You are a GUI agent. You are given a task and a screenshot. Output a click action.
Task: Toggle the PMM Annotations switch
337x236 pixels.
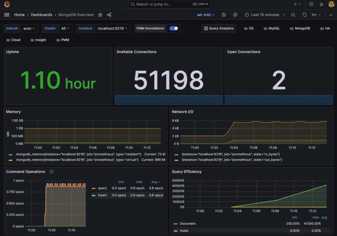[x=174, y=28]
